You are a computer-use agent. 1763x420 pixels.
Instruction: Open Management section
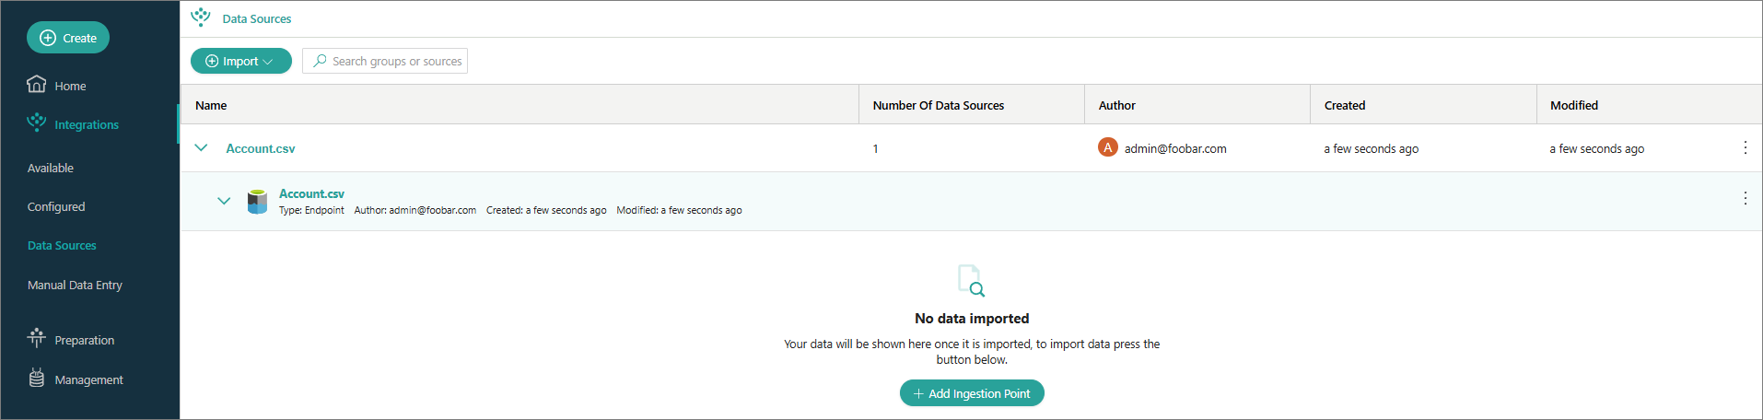(88, 379)
